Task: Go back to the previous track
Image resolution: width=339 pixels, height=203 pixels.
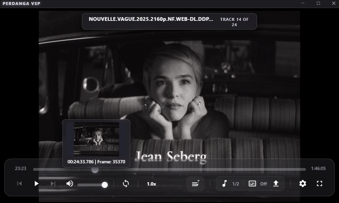Action: tap(19, 184)
